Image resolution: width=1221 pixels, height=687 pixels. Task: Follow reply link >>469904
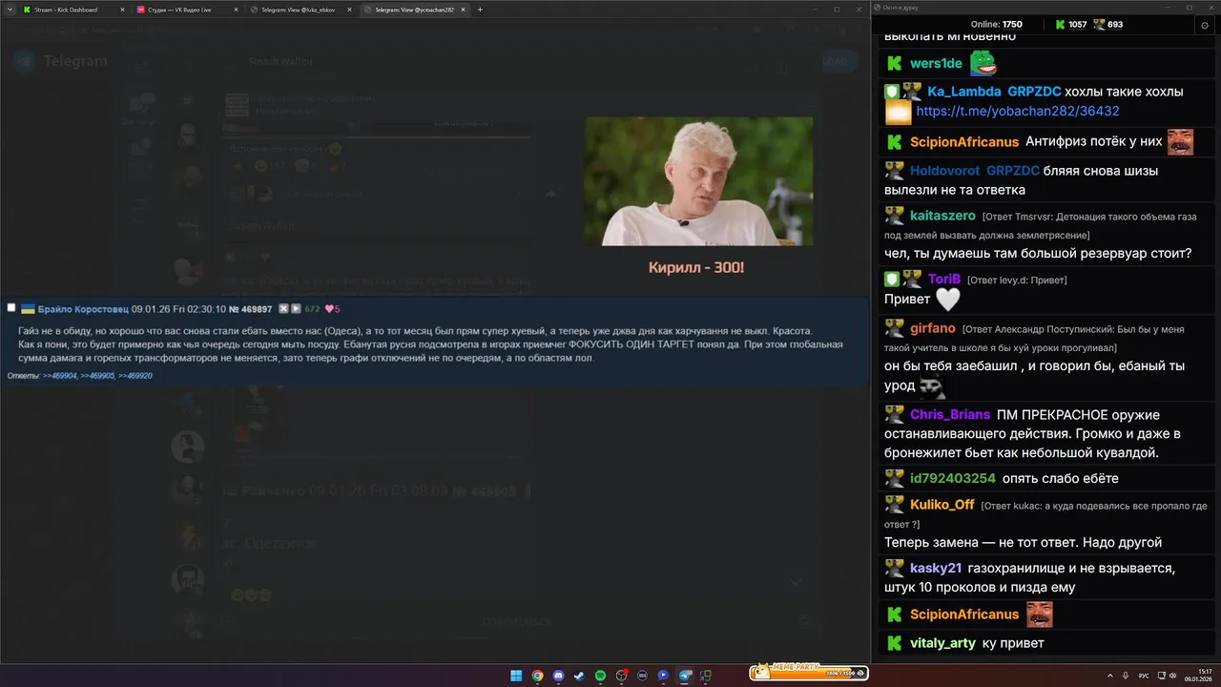(x=59, y=376)
